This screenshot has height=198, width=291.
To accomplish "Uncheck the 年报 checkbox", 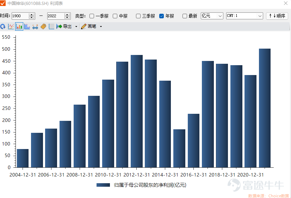I will [x=161, y=16].
